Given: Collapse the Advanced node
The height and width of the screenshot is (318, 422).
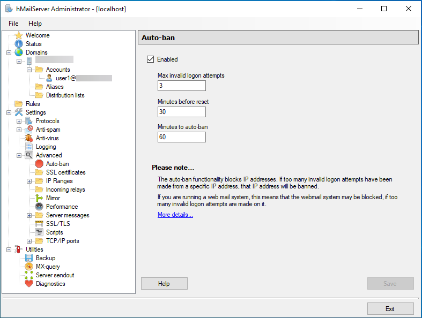Looking at the screenshot, I should [19, 155].
